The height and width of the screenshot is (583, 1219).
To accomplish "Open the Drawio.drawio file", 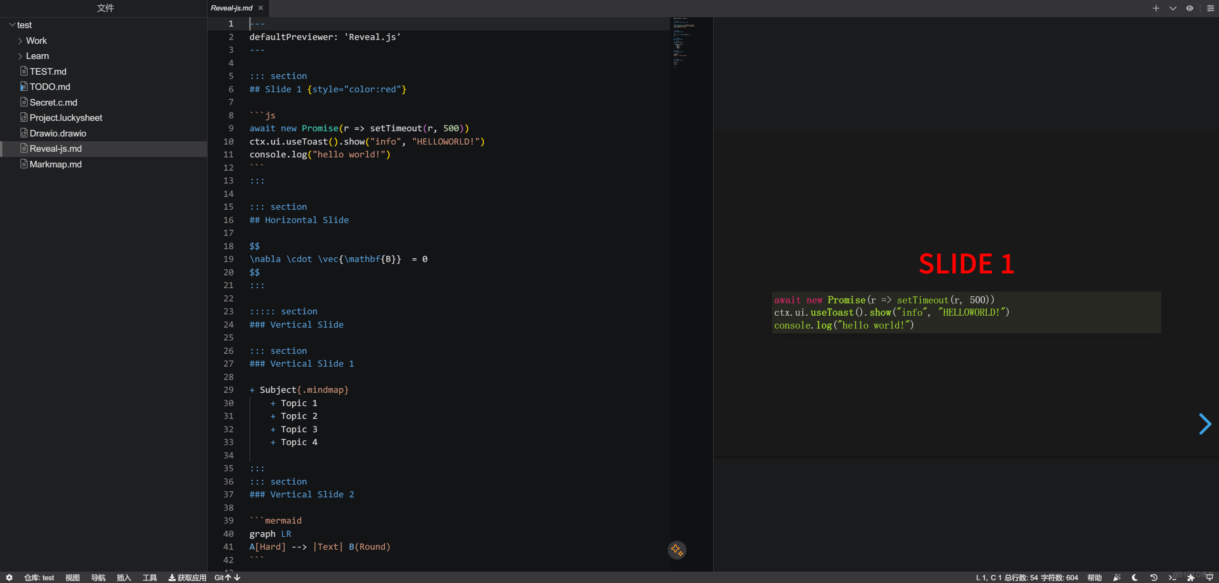I will click(58, 133).
